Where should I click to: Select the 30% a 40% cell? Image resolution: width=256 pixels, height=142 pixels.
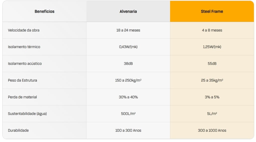point(128,97)
